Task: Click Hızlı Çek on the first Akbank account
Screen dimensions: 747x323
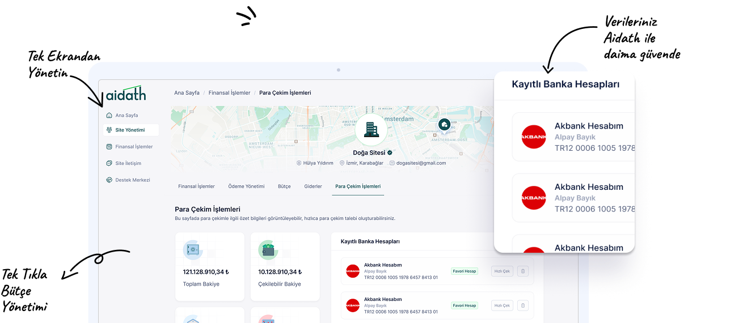Action: pyautogui.click(x=502, y=271)
